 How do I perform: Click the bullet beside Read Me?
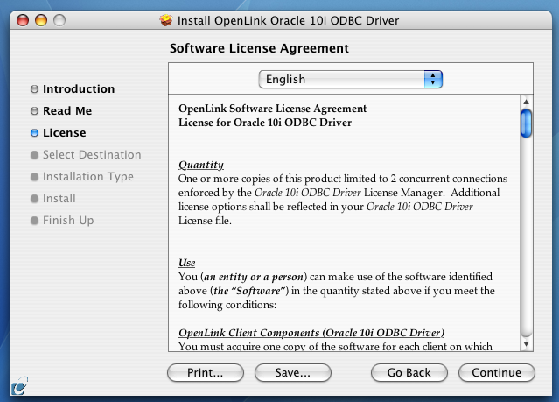coord(35,111)
